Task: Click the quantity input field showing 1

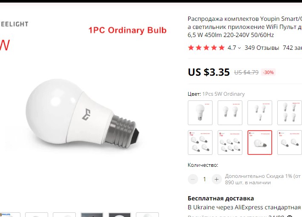Action: pyautogui.click(x=204, y=179)
